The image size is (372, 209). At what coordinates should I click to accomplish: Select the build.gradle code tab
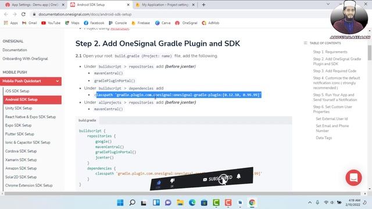coord(87,120)
